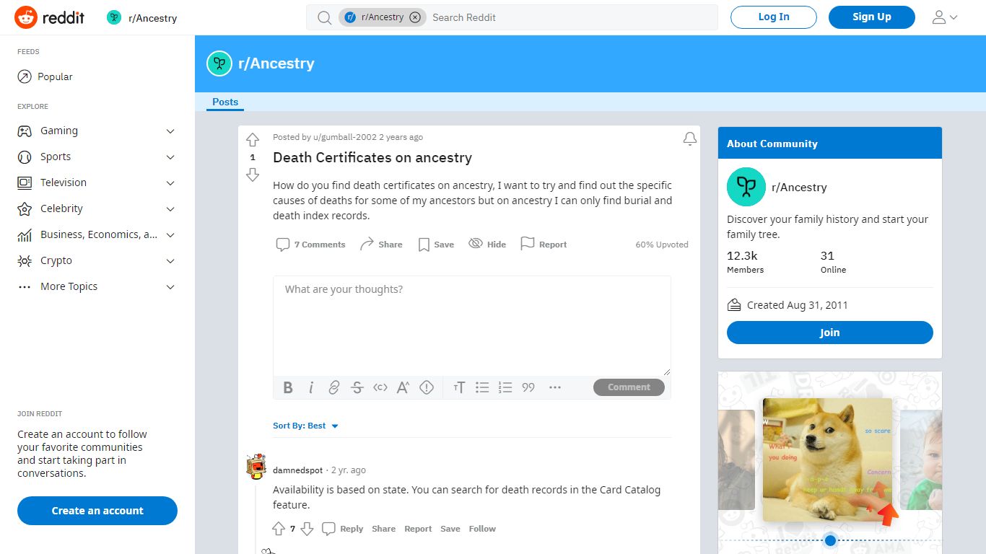Toggle superscript formatting

(403, 387)
